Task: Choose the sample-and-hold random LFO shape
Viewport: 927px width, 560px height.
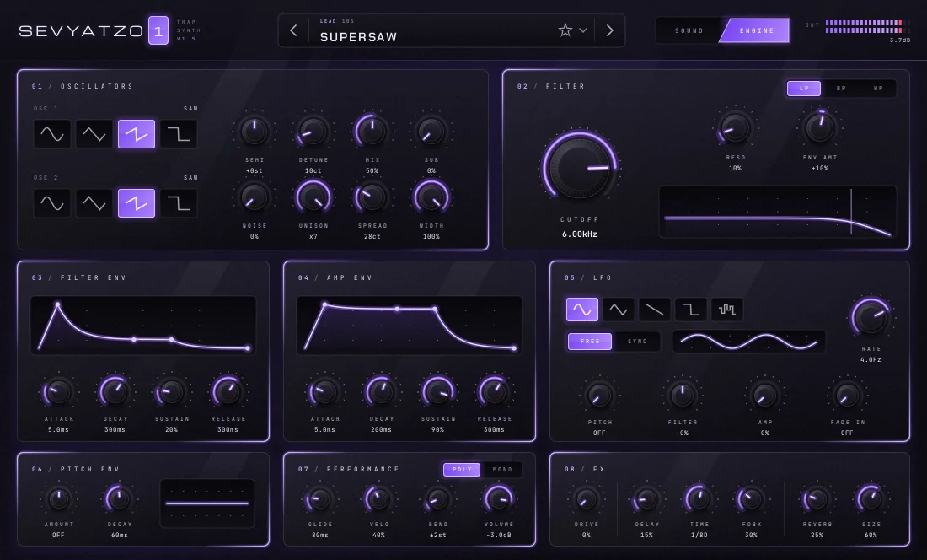Action: click(x=726, y=310)
